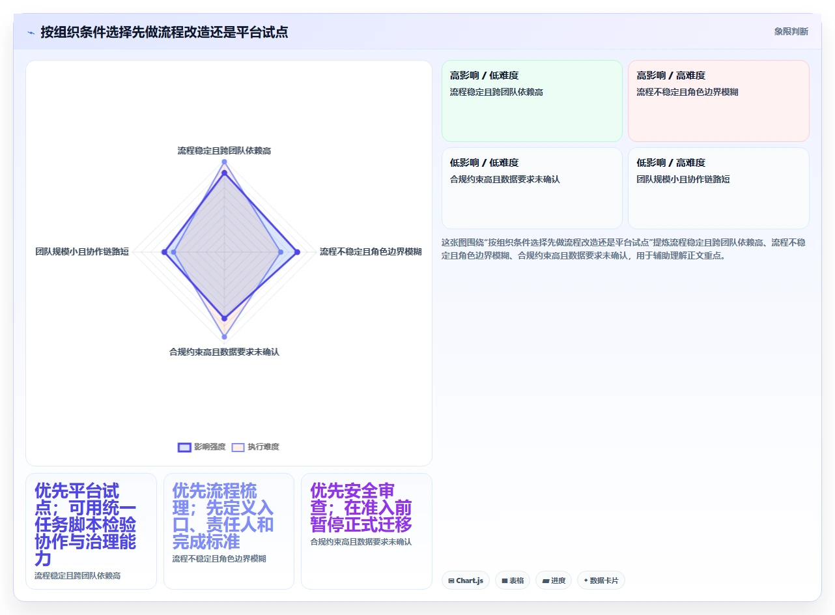Click the 数据卡片 chip

point(601,580)
